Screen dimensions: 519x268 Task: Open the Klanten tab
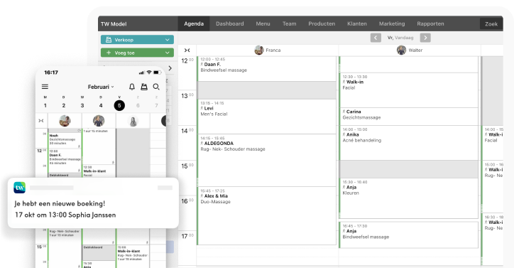click(x=357, y=24)
